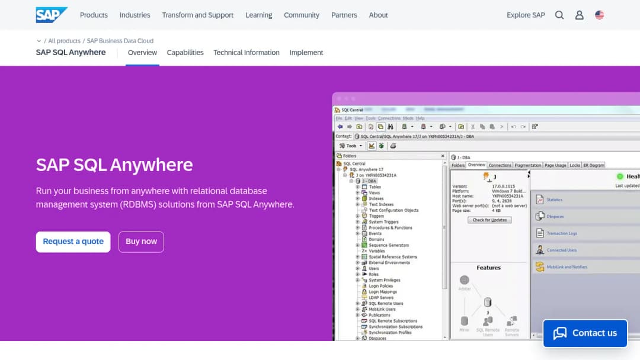The width and height of the screenshot is (640, 360).
Task: Switch to the Technical Information tab
Action: (x=247, y=53)
